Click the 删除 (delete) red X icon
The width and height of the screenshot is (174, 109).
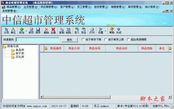pyautogui.click(x=46, y=31)
